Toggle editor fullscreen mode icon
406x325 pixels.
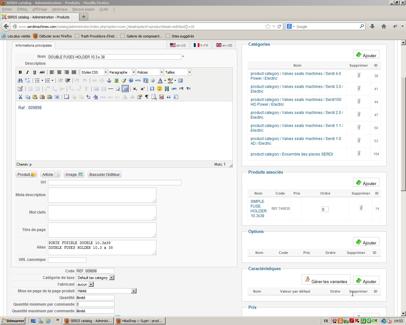coord(180,80)
